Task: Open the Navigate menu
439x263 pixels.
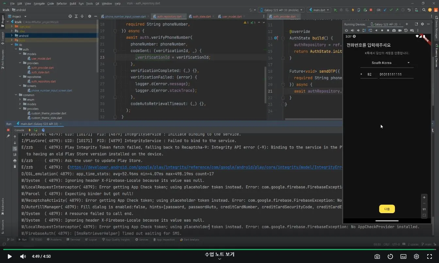Action: tap(39, 4)
